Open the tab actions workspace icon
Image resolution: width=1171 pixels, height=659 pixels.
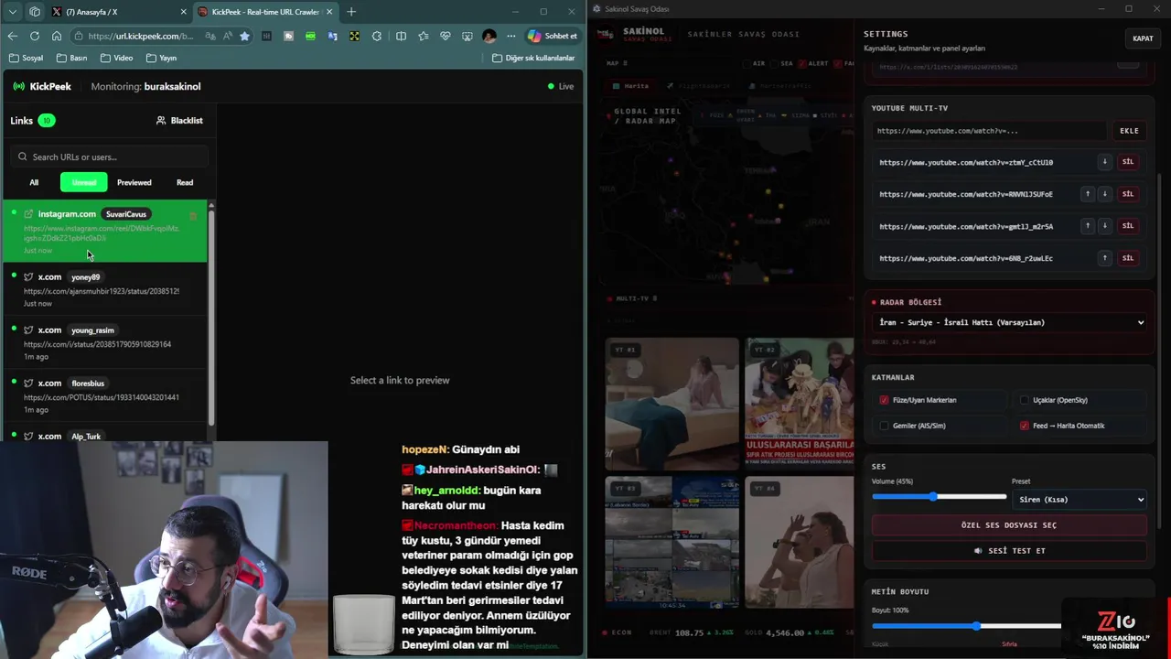pos(35,12)
